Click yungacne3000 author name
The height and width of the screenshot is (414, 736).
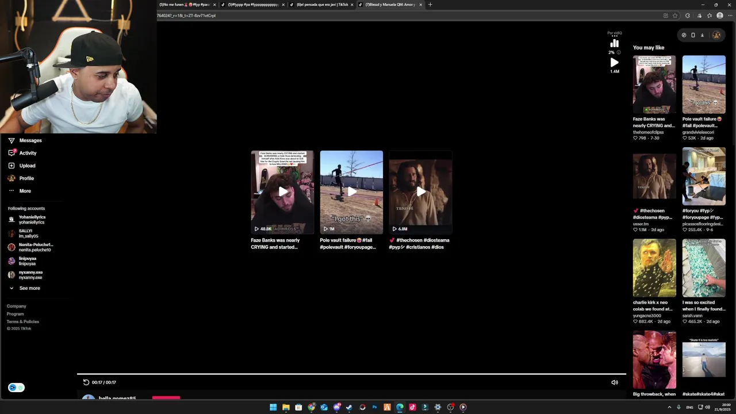[x=647, y=316]
